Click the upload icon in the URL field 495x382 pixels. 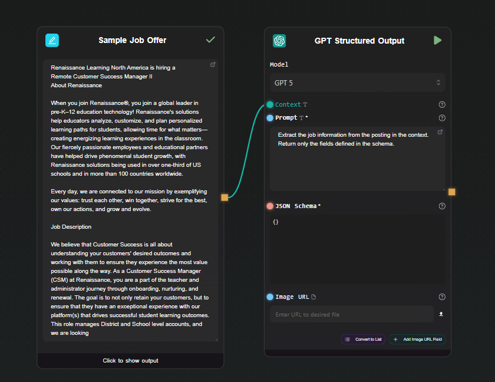[x=441, y=314]
